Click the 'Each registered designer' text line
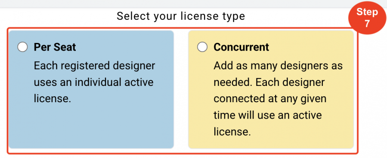The image size is (387, 158). [x=95, y=66]
